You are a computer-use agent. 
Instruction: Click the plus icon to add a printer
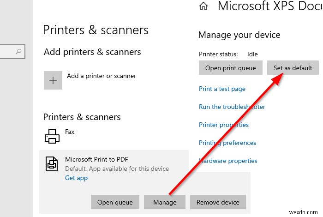coord(53,80)
